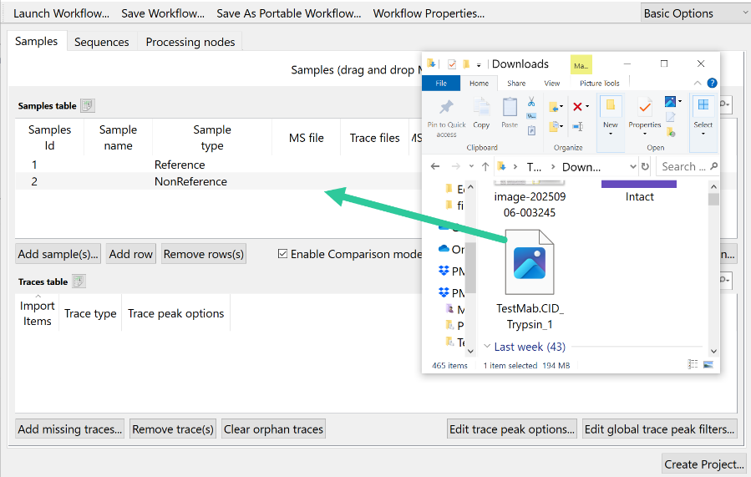Click the Add sample(s)... button
Image resolution: width=751 pixels, height=477 pixels.
click(x=58, y=254)
